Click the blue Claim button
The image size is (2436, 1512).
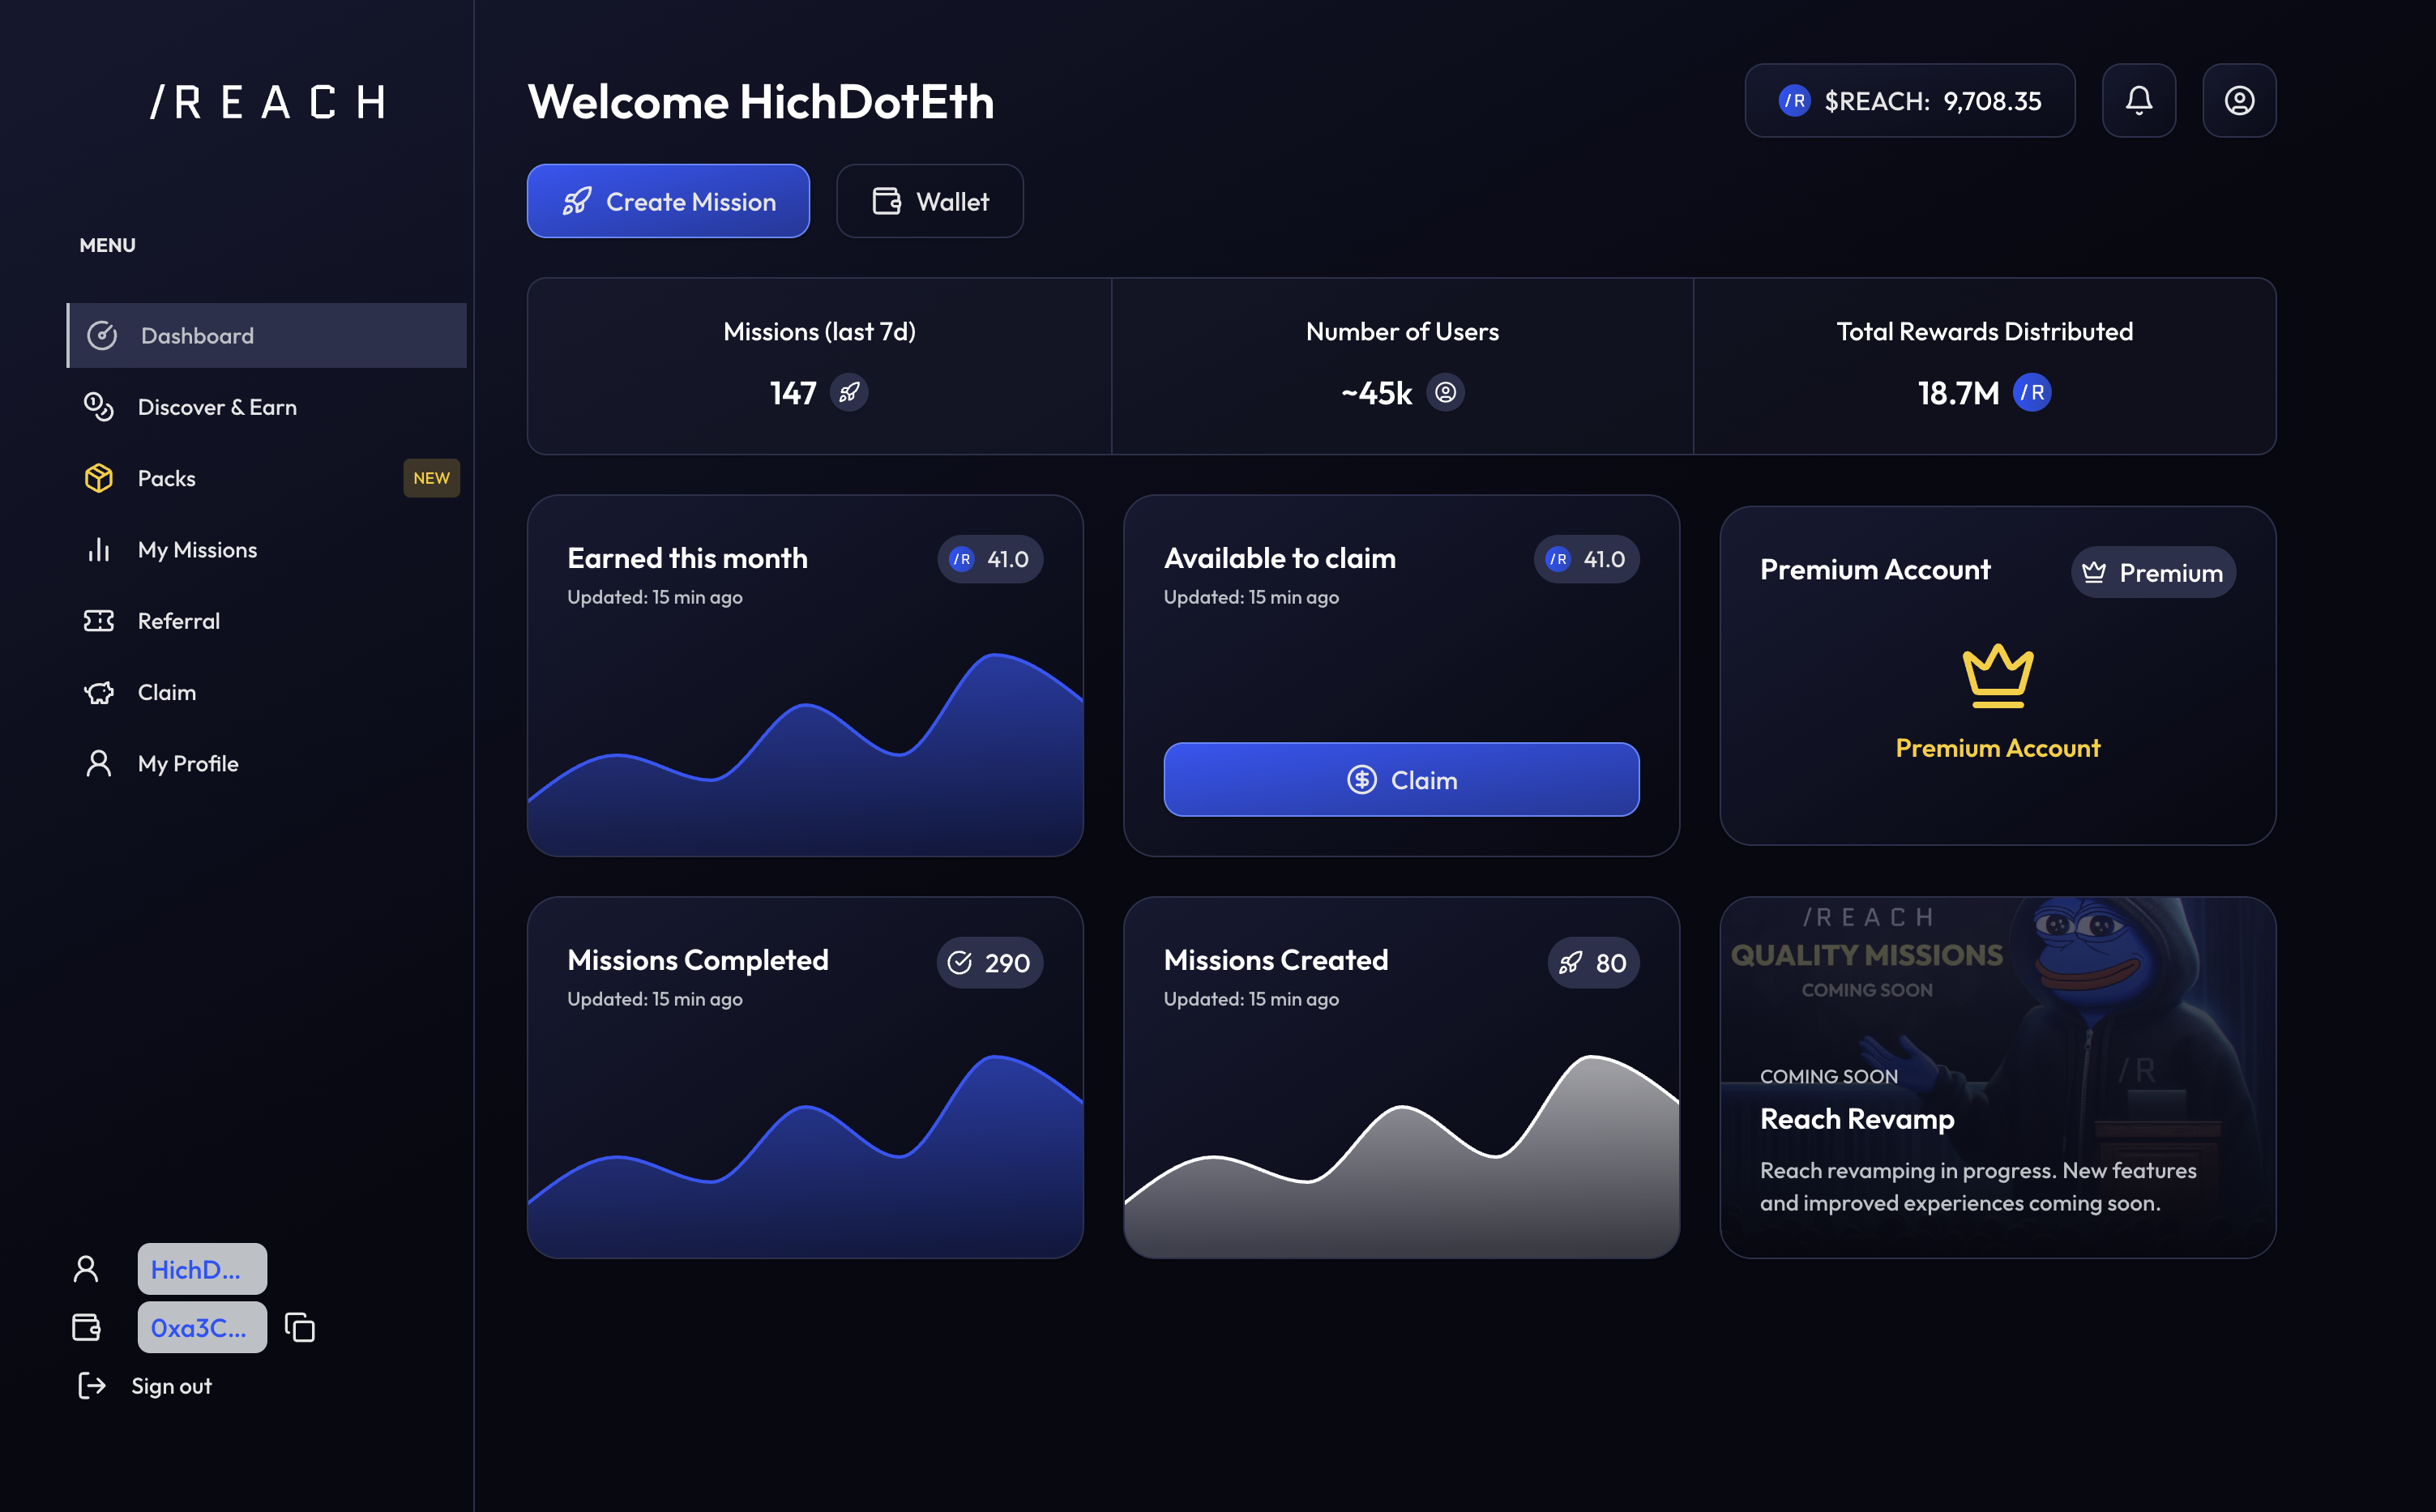coord(1400,780)
